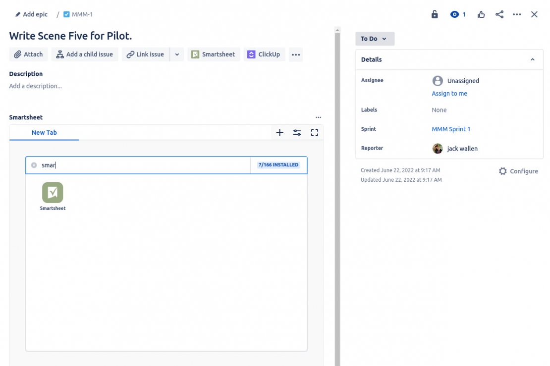Open the MMM Sprint 1 link
Viewport: 550px width, 366px height.
(x=451, y=129)
